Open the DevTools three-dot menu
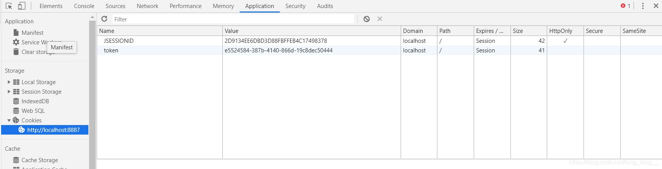Viewport: 662px width, 169px height. pos(643,6)
